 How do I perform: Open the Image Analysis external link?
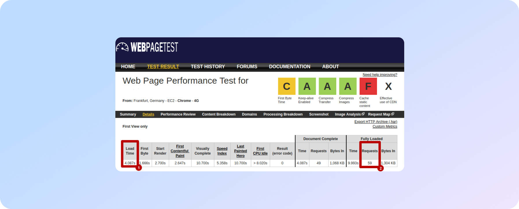350,114
